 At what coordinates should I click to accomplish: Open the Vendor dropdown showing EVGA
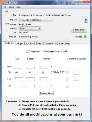tap(30, 28)
